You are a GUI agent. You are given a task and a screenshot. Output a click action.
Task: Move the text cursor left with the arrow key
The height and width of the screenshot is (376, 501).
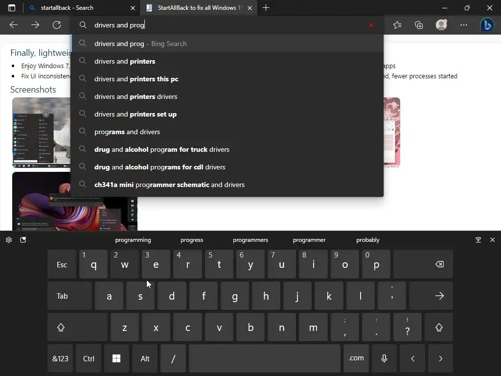[x=412, y=358]
